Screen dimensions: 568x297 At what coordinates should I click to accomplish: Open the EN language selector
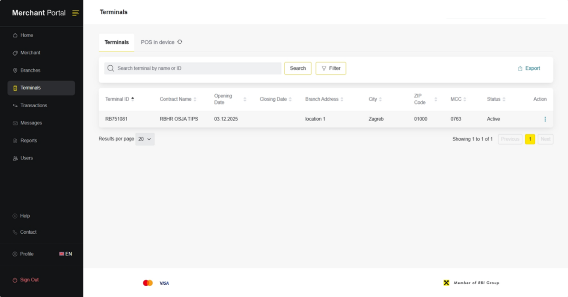click(x=66, y=254)
